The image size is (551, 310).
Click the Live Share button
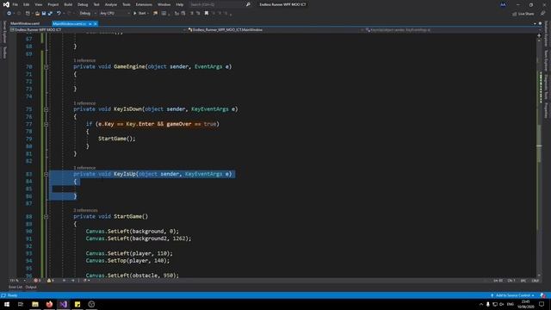523,14
